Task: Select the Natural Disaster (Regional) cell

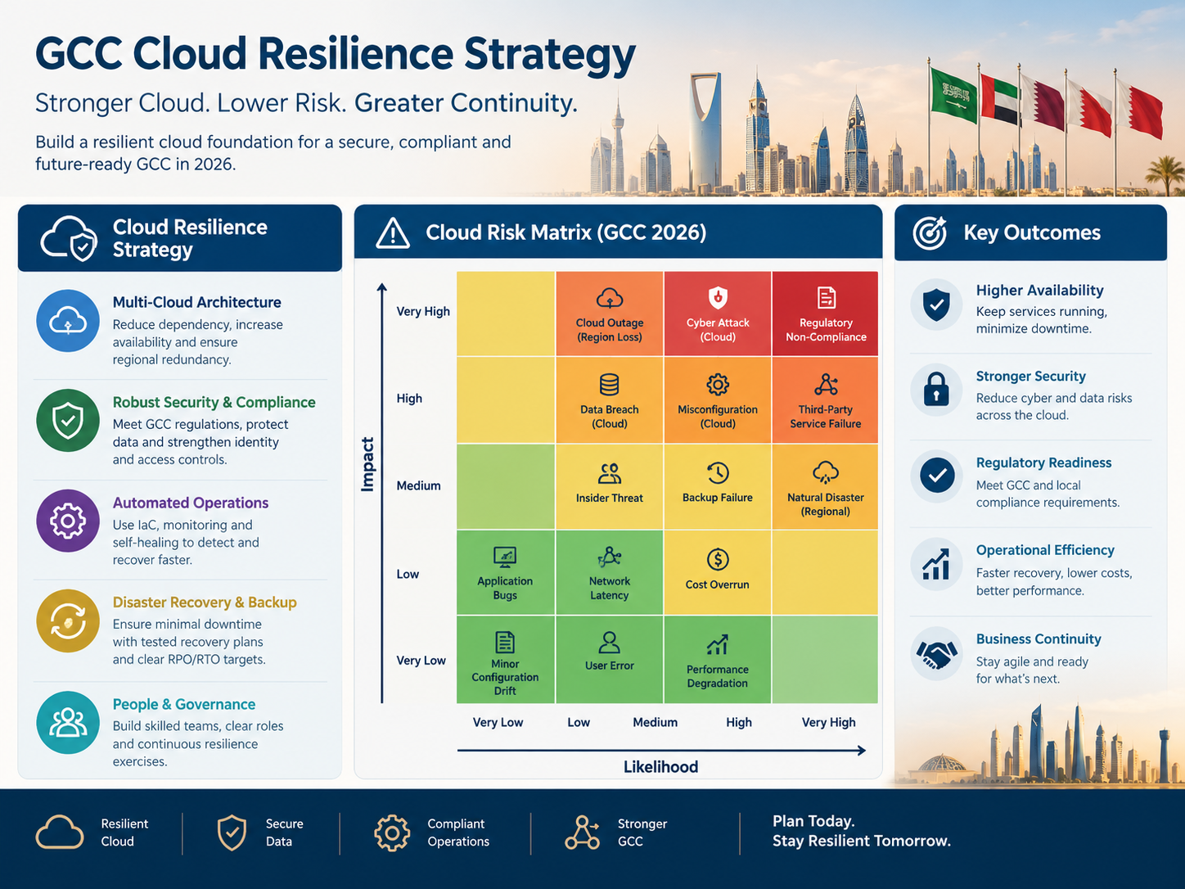Action: pyautogui.click(x=825, y=487)
